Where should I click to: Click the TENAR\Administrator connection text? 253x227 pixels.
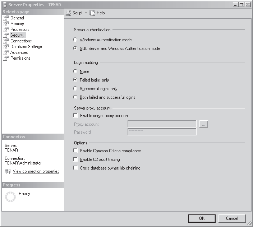[x=23, y=163]
